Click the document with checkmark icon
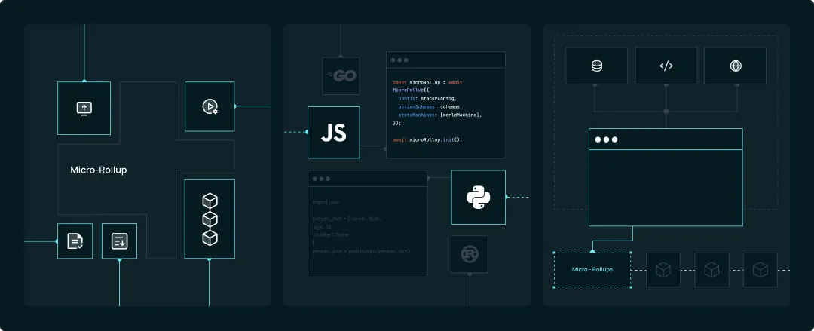 [75, 241]
